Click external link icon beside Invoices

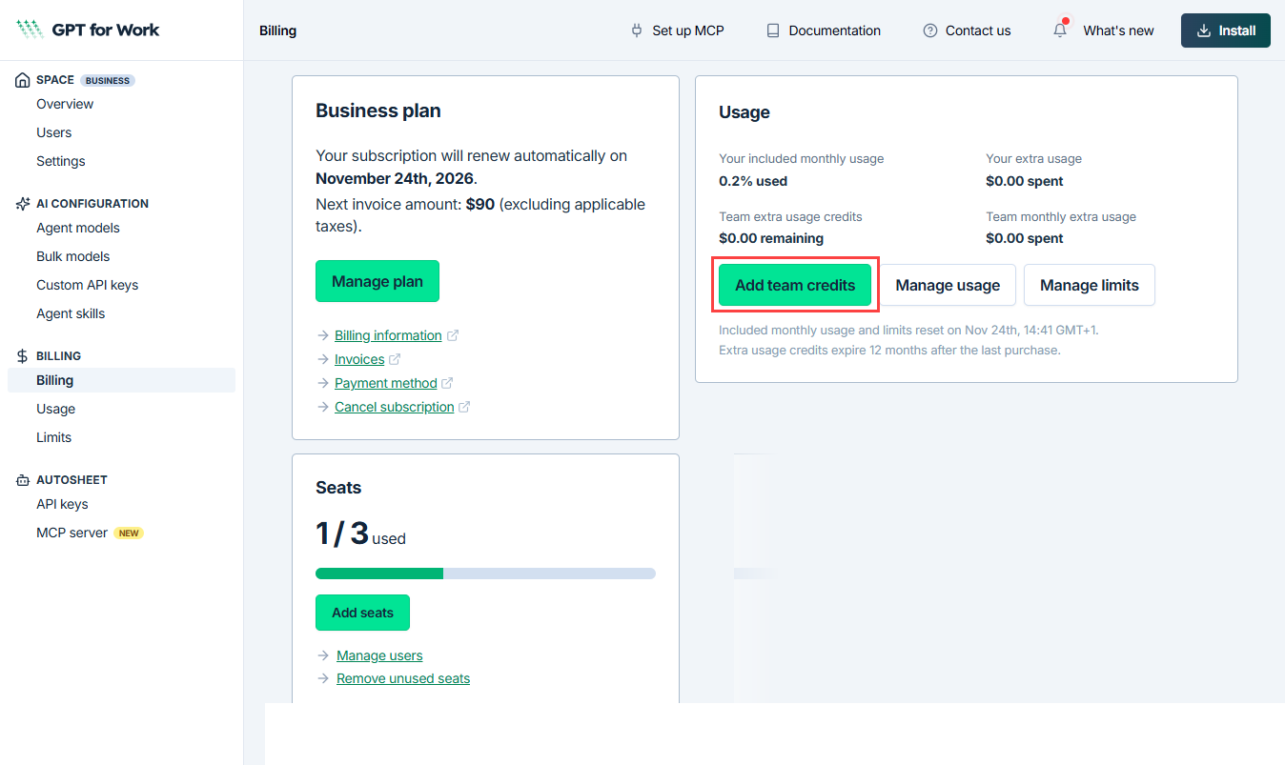tap(395, 359)
